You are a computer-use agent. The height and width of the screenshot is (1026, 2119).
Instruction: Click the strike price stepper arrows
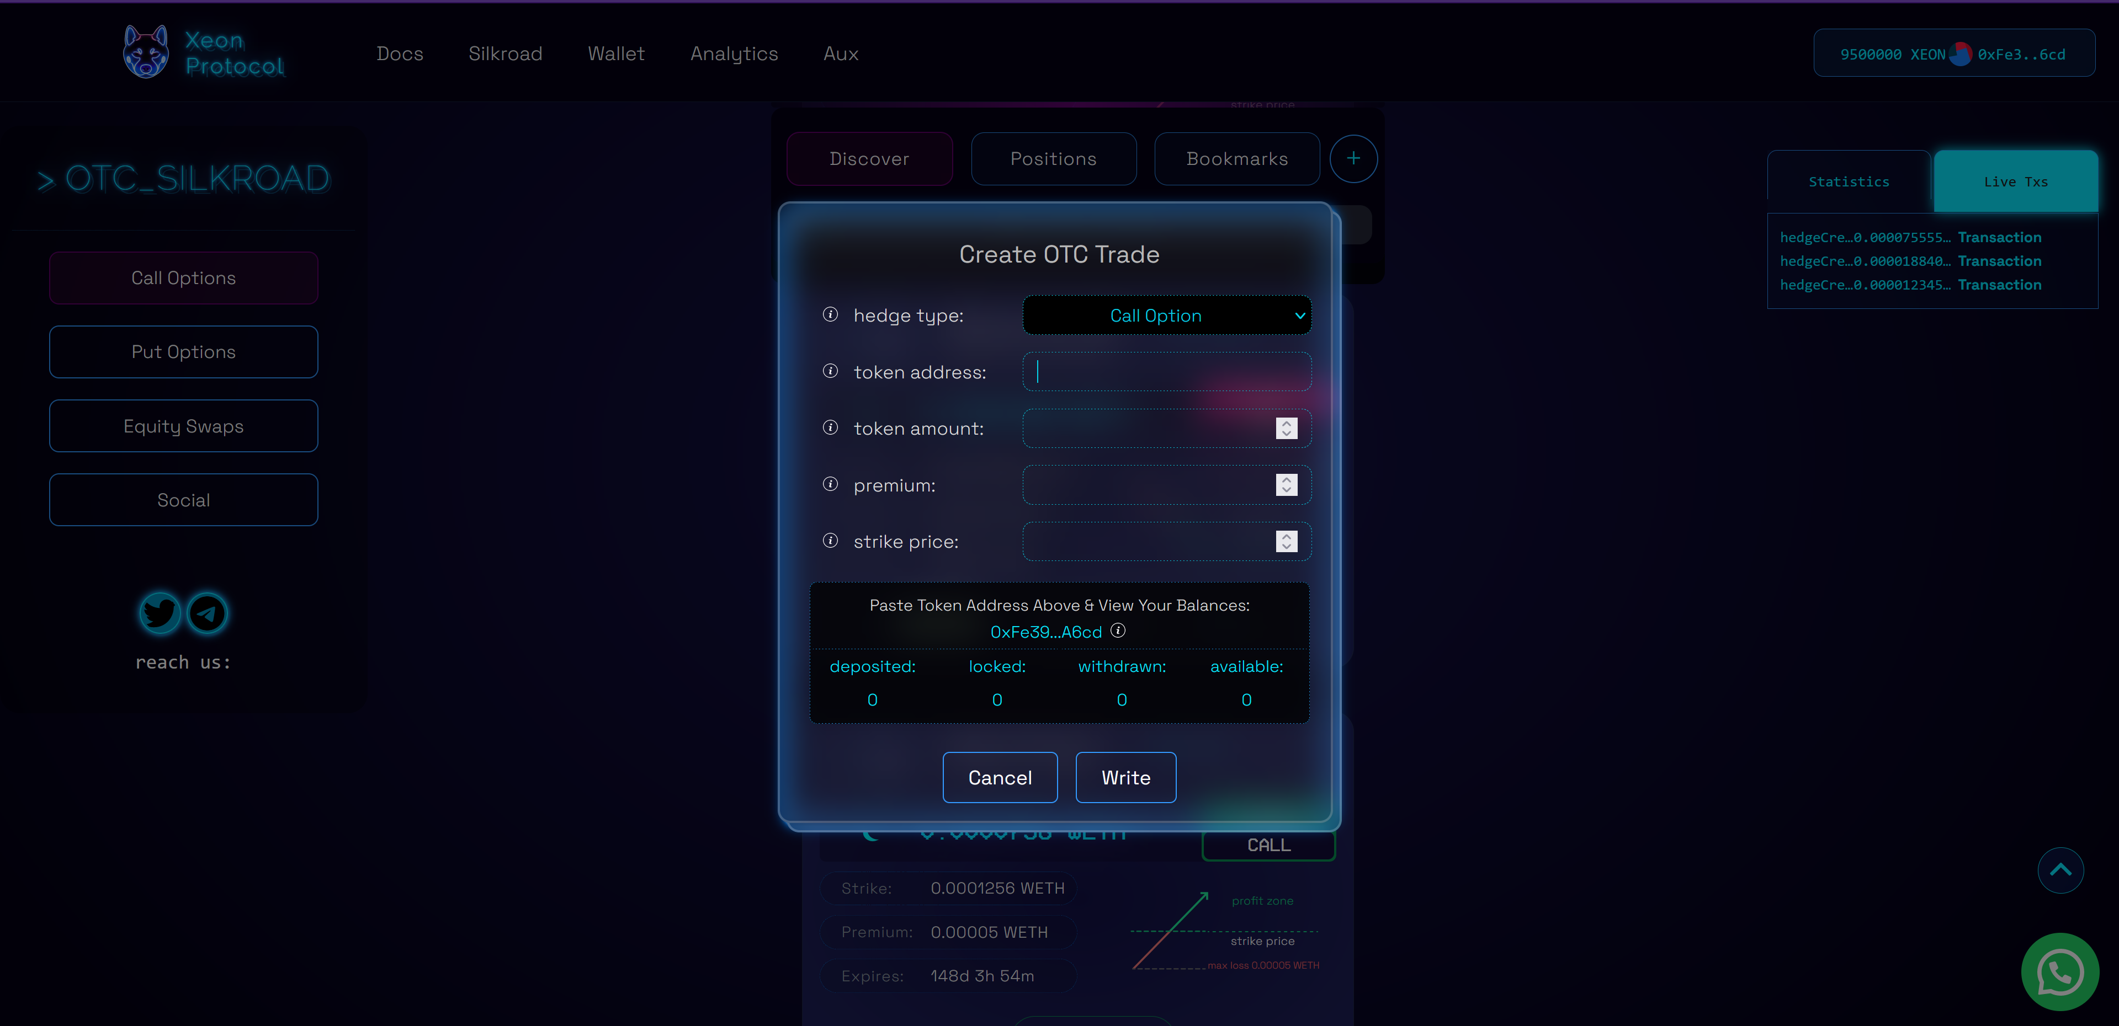pyautogui.click(x=1287, y=541)
